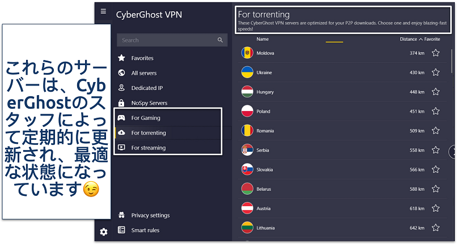The width and height of the screenshot is (457, 244).
Task: Open Privacy settings
Action: [150, 215]
